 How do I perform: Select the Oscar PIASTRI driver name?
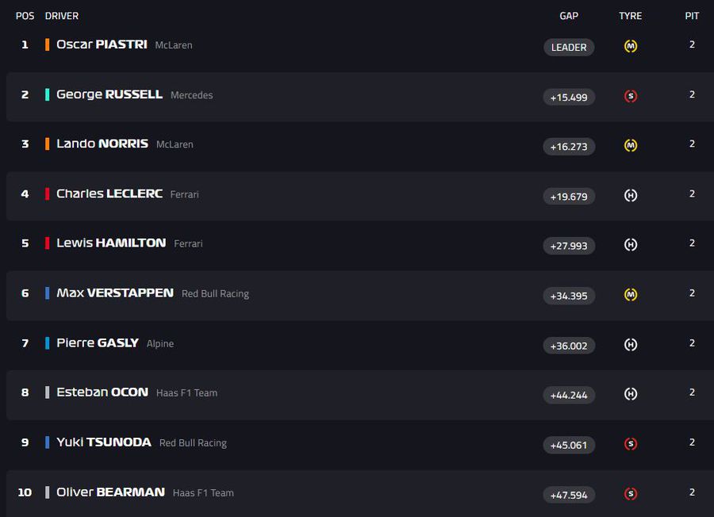(102, 44)
